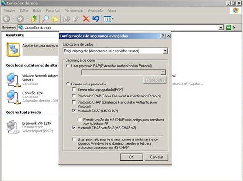This screenshot has width=243, height=181.
Task: Go up one folder level
Action: (34, 19)
